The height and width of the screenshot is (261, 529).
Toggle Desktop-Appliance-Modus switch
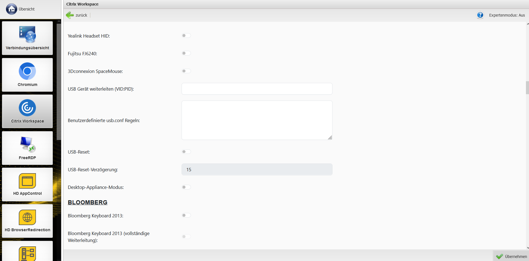tap(186, 187)
